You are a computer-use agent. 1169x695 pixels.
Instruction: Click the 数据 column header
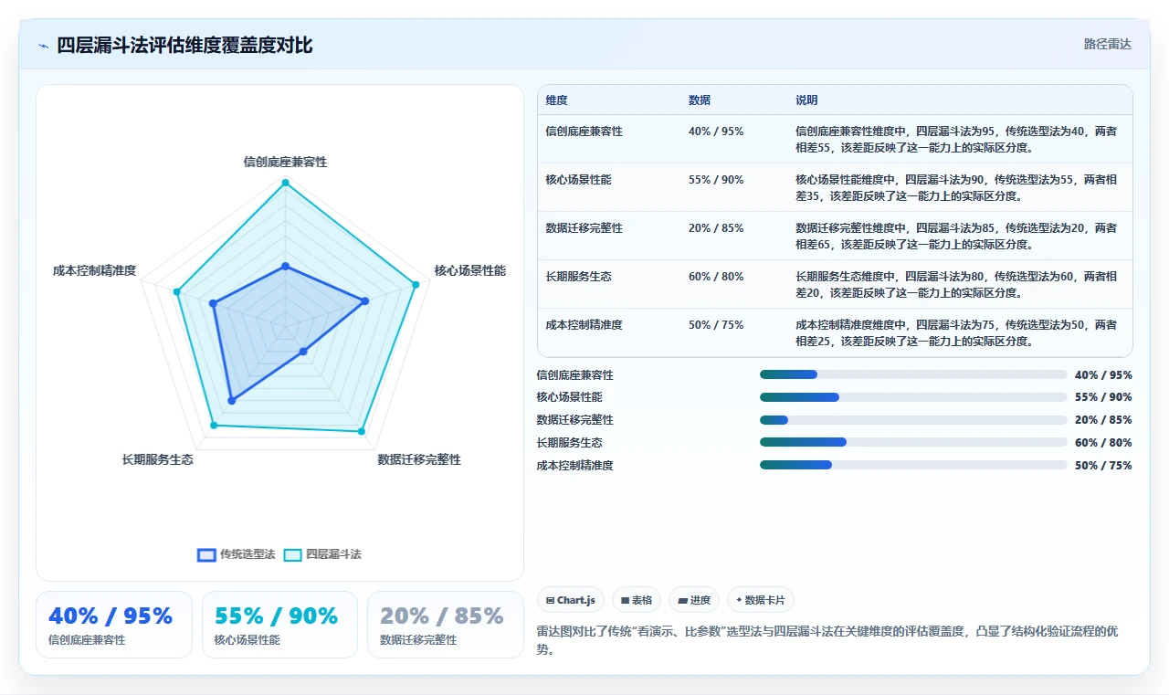(700, 100)
